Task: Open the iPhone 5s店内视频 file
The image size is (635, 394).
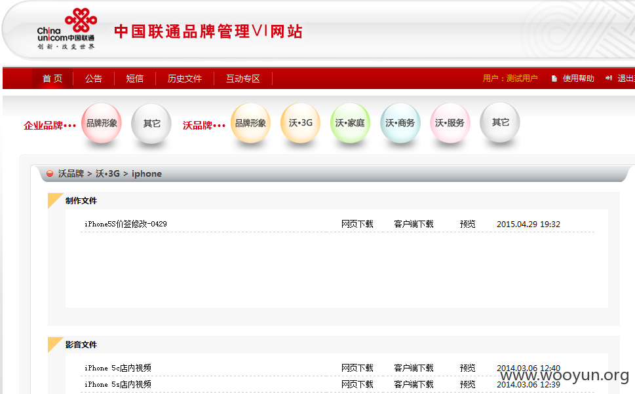Action: pyautogui.click(x=118, y=384)
